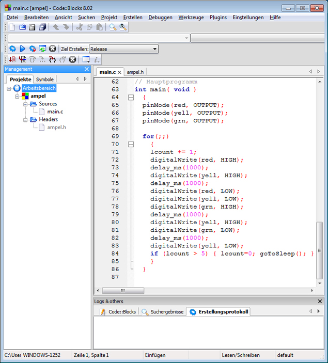This screenshot has width=328, height=363.
Task: Switch to the Symbole tab
Action: (45, 80)
